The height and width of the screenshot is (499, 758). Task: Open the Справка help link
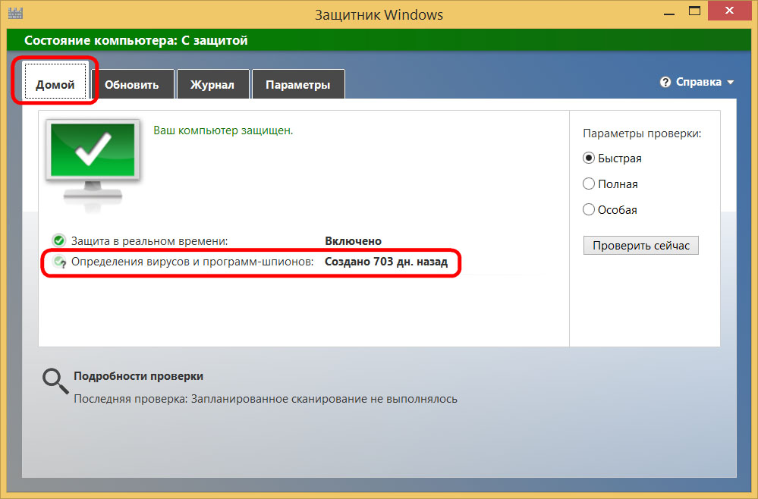(699, 82)
